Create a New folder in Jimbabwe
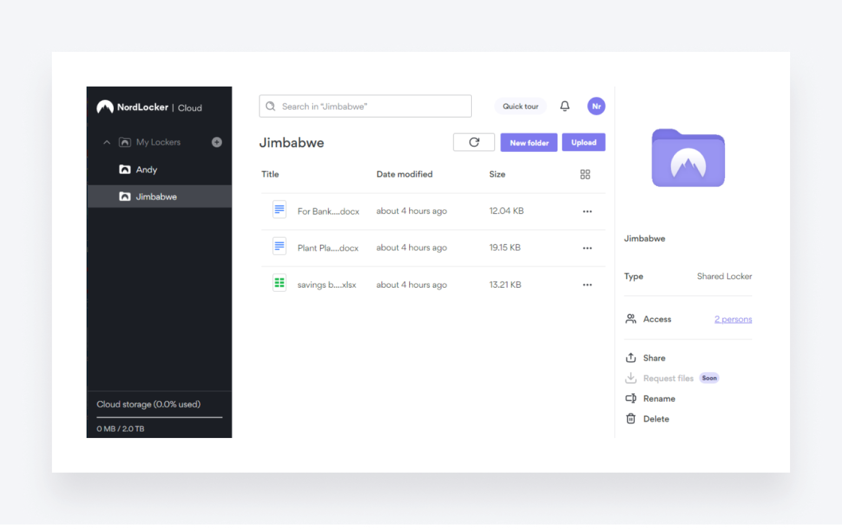Image resolution: width=842 pixels, height=531 pixels. 529,142
